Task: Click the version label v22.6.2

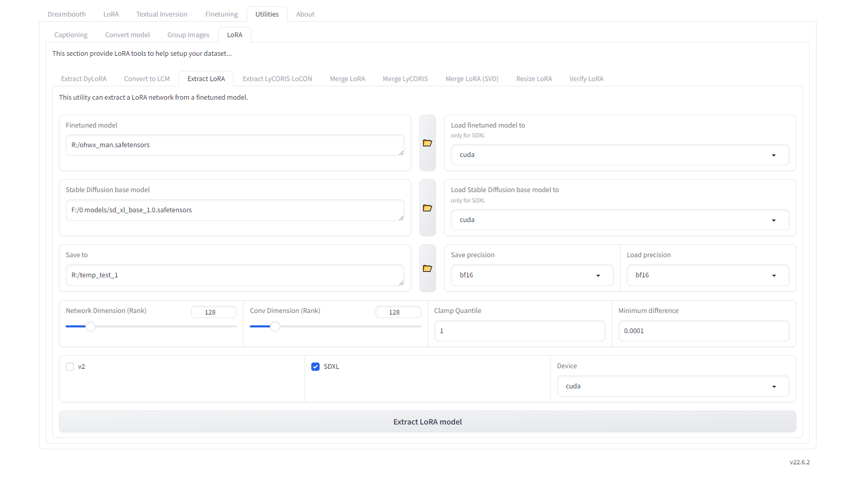Action: click(x=799, y=462)
